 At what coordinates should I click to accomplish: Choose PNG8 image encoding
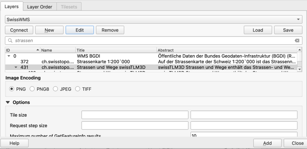tap(32, 89)
